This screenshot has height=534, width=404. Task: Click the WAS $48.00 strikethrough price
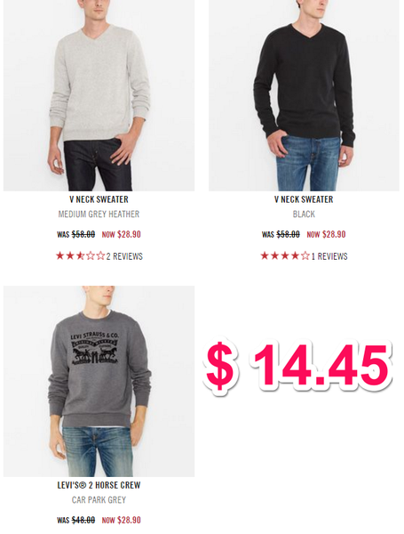point(76,520)
